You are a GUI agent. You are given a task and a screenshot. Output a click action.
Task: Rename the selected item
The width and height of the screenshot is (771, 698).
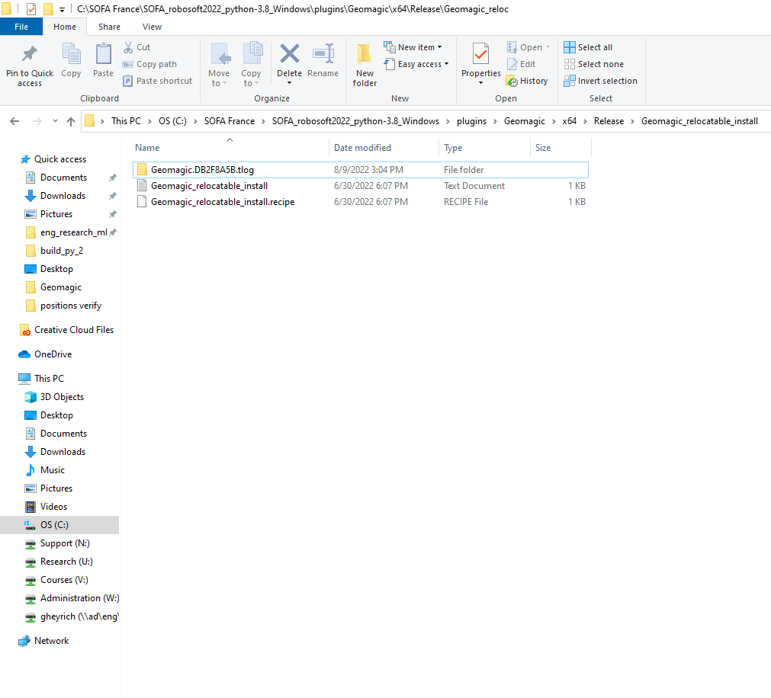tap(323, 60)
